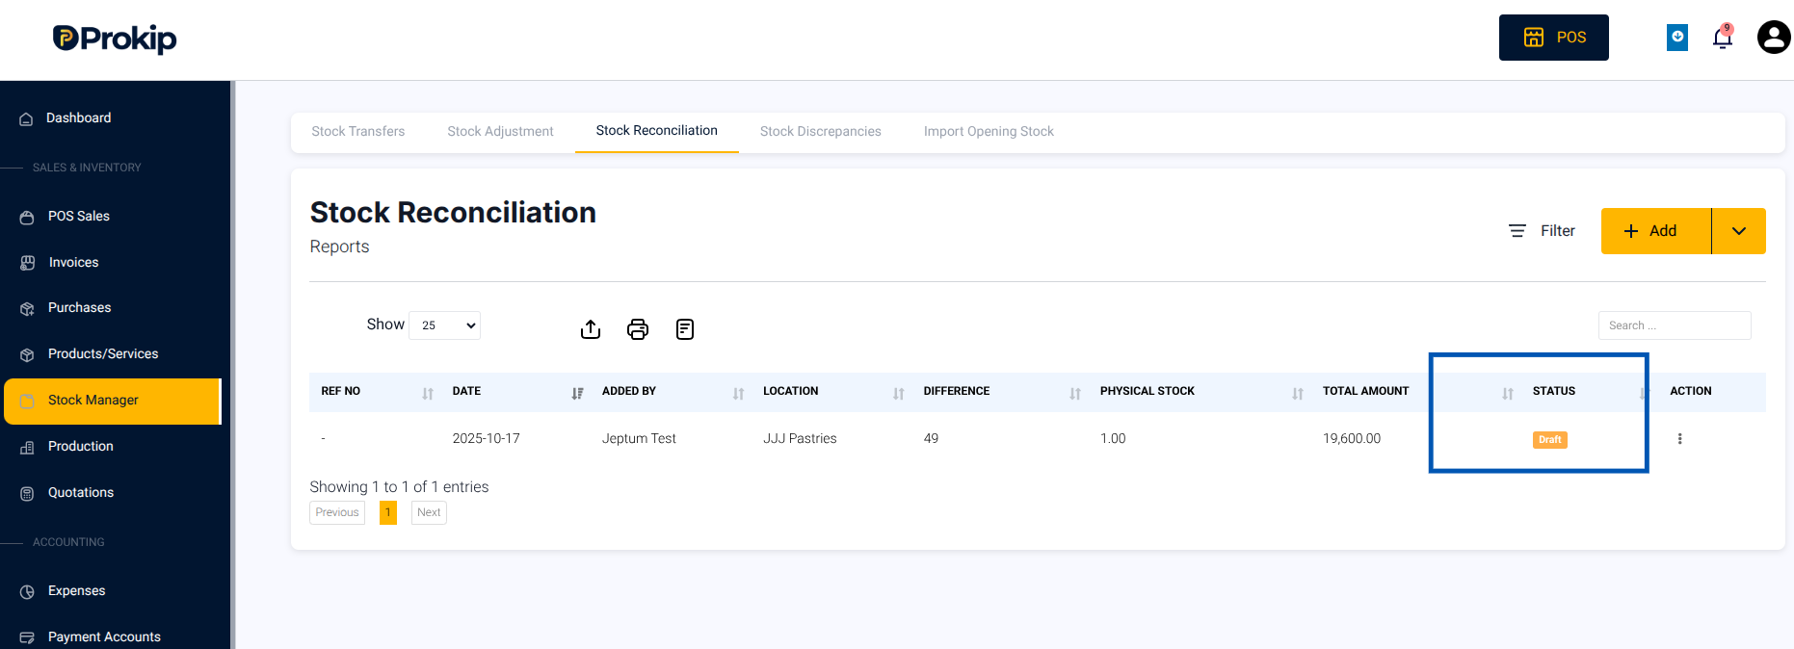Open Quotations in sidebar
Viewport: 1794px width, 649px height.
[81, 492]
